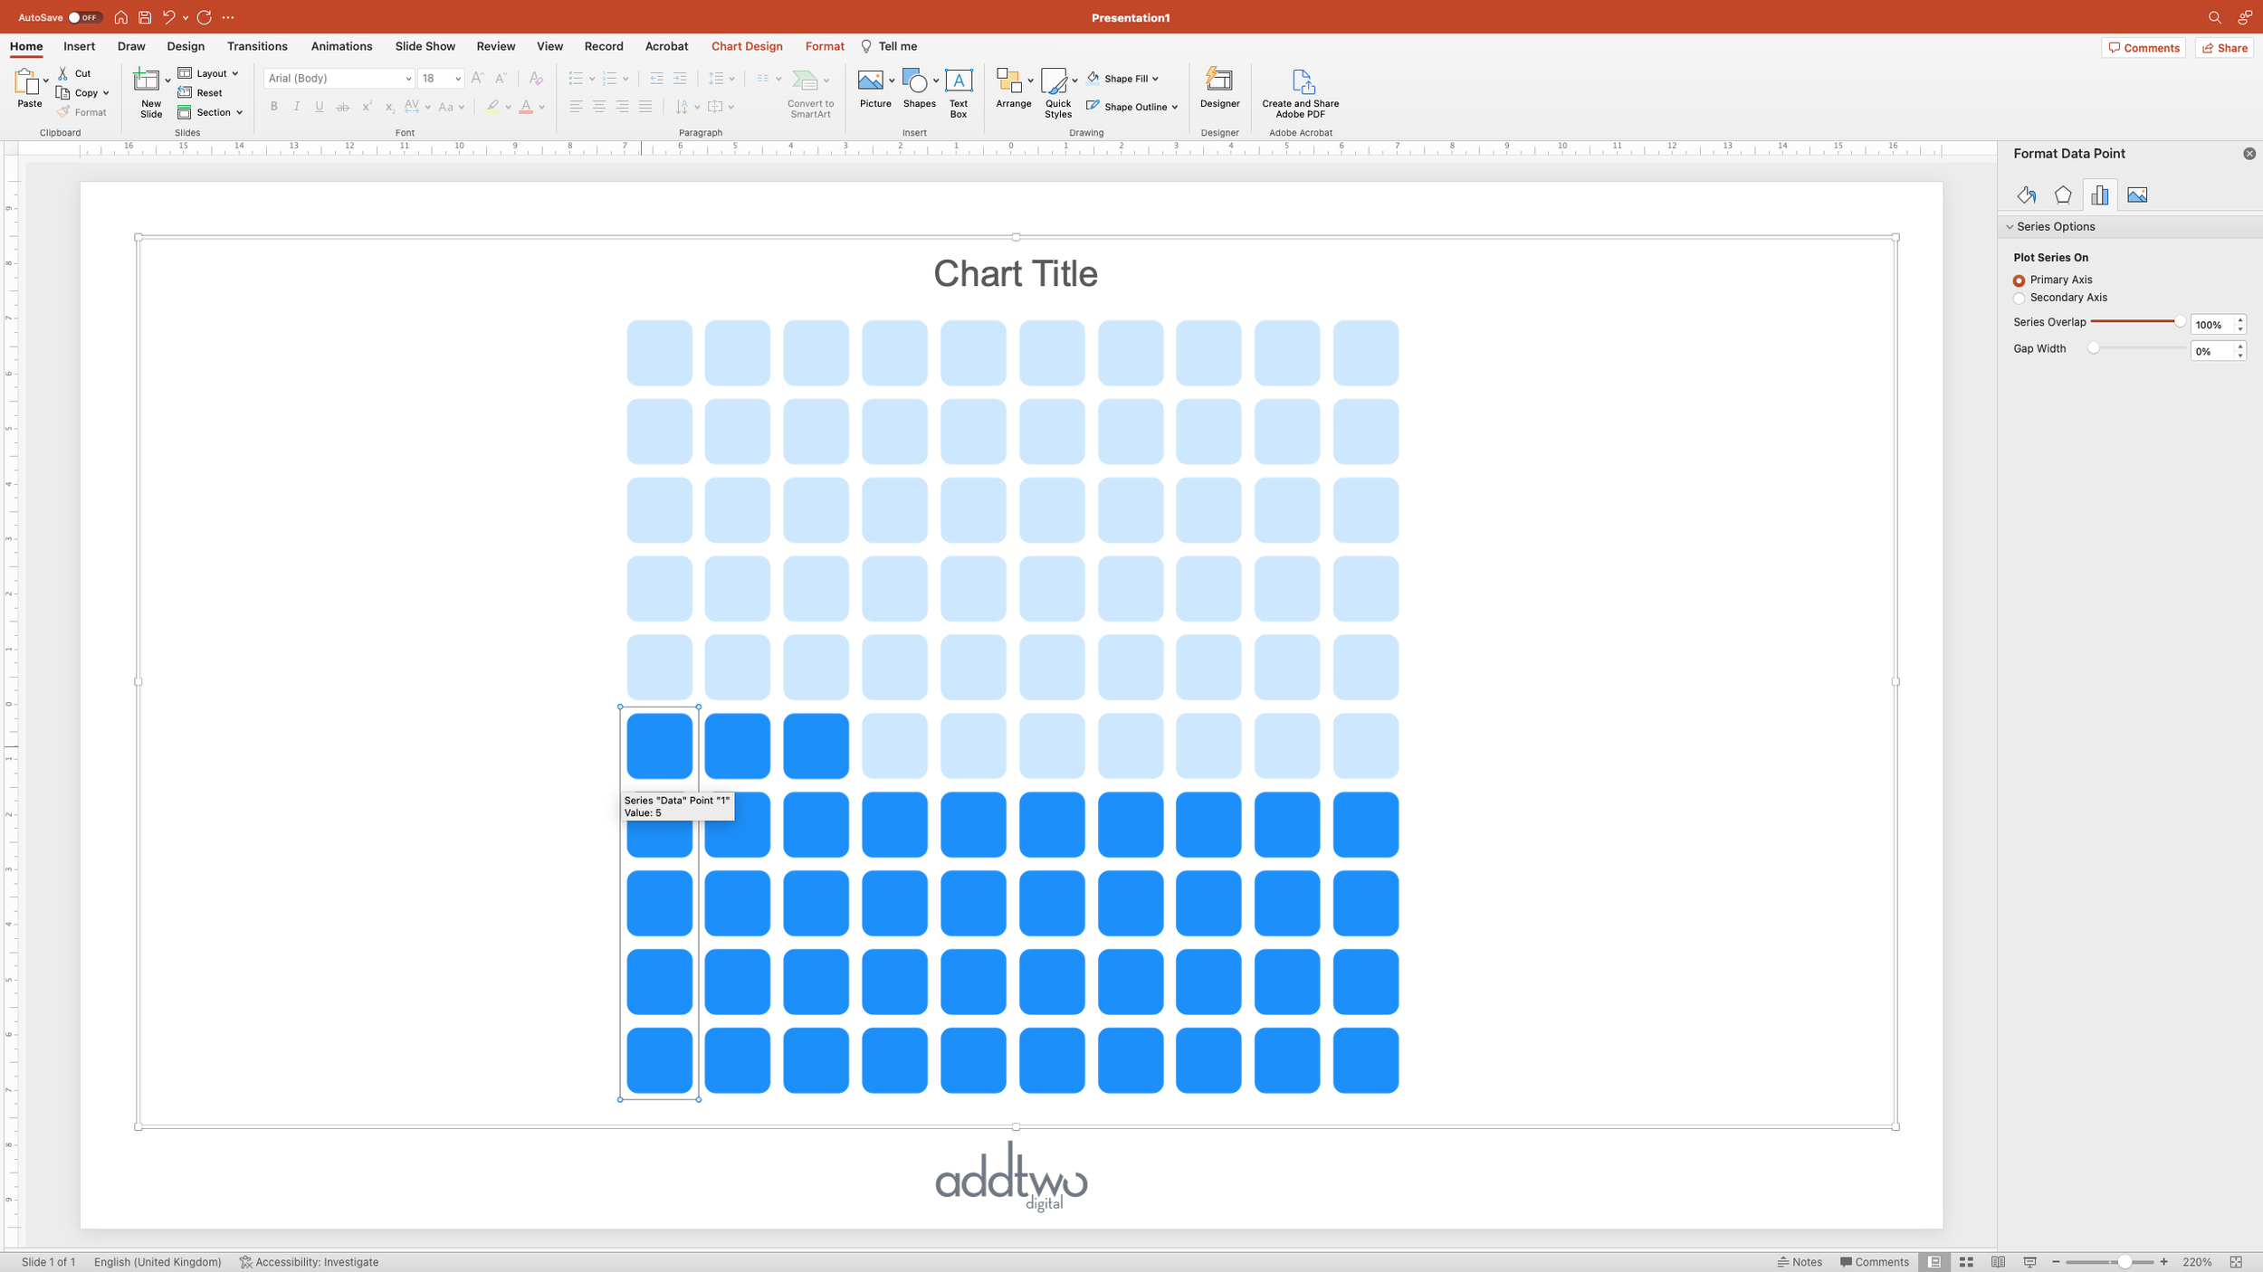This screenshot has height=1272, width=2263.
Task: Click the Align Left icon
Action: 576,107
